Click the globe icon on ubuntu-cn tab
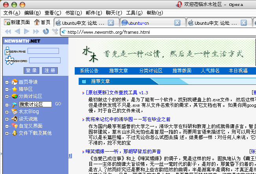 click(x=124, y=23)
